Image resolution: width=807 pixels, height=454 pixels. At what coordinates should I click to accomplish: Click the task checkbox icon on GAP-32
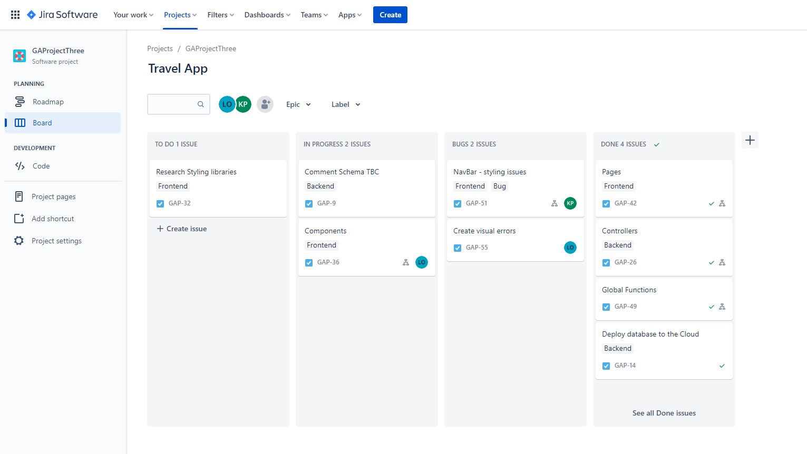(160, 203)
